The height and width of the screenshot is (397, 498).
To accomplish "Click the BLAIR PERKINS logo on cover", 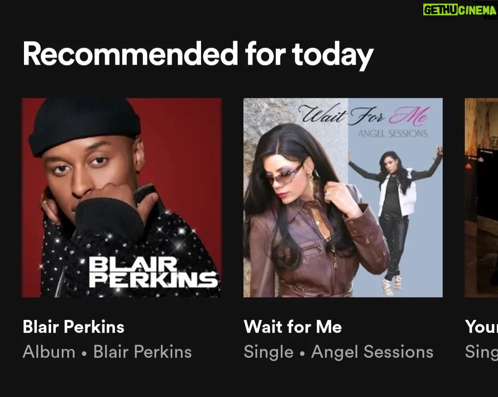I will pos(153,272).
